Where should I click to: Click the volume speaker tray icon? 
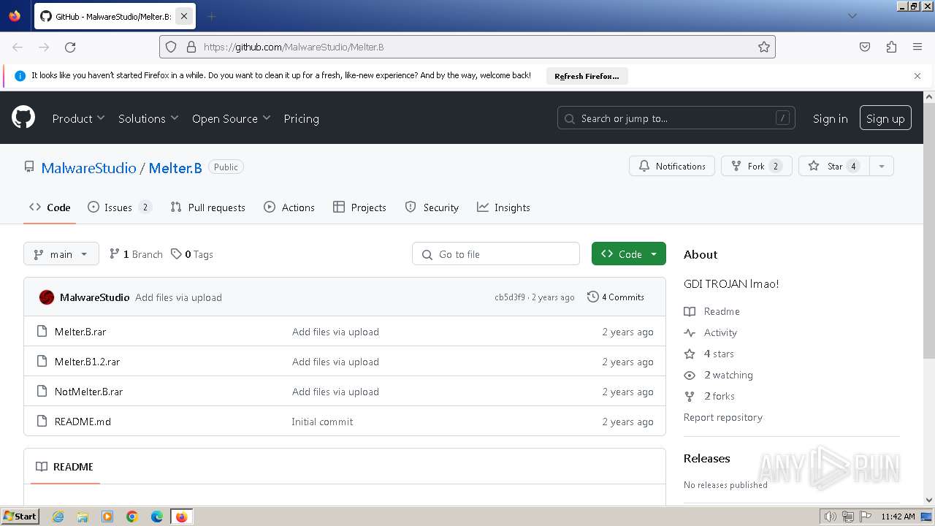pos(830,517)
